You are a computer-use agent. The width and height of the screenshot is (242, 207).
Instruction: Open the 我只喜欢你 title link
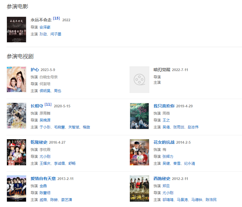point(164,106)
